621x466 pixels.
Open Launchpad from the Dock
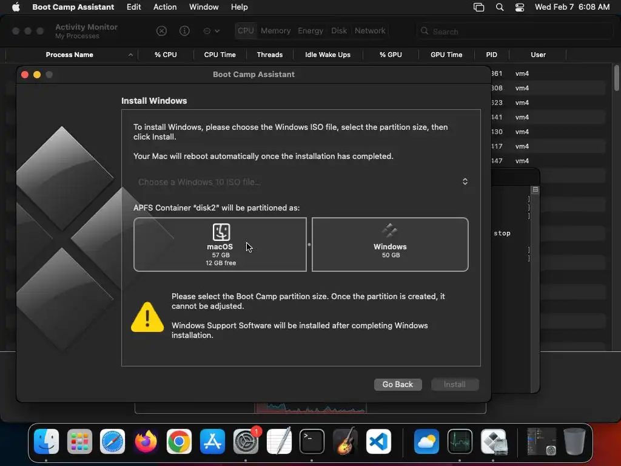tap(79, 441)
